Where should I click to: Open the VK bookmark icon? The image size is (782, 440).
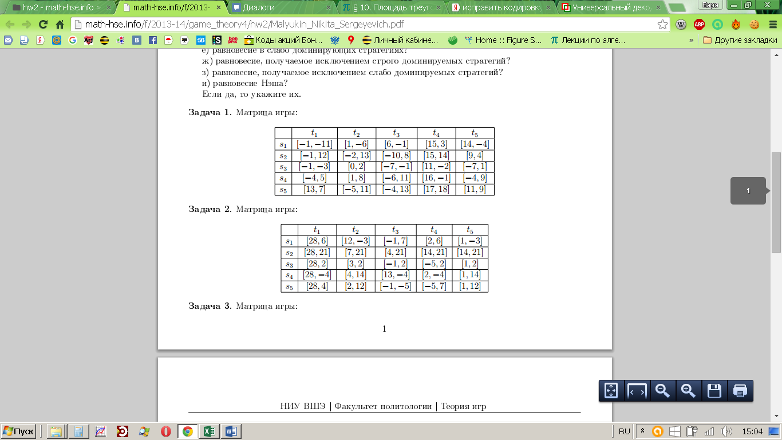point(137,40)
